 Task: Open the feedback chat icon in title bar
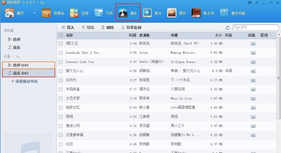click(x=250, y=2)
